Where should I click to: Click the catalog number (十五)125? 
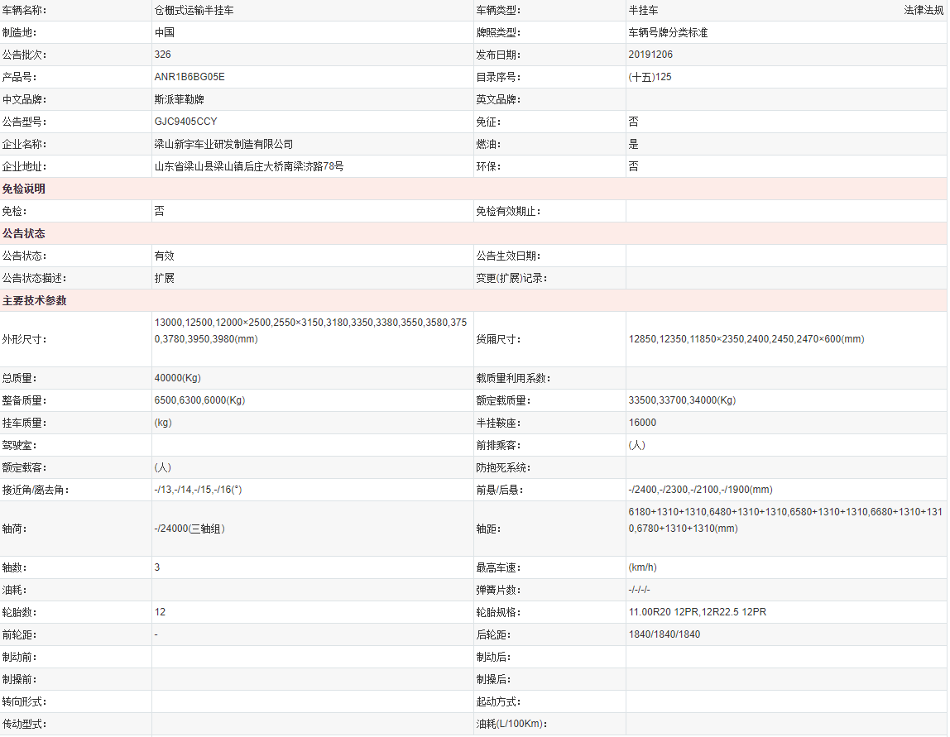point(650,77)
